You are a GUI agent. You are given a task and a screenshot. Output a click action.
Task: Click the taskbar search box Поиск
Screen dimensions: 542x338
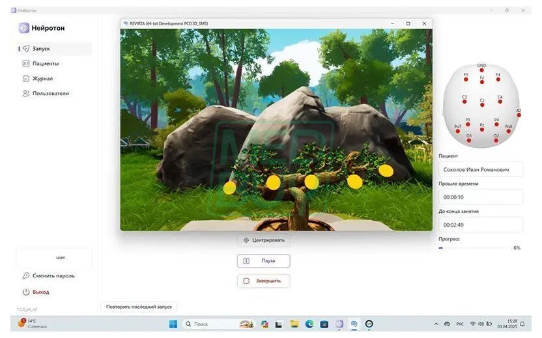click(219, 324)
